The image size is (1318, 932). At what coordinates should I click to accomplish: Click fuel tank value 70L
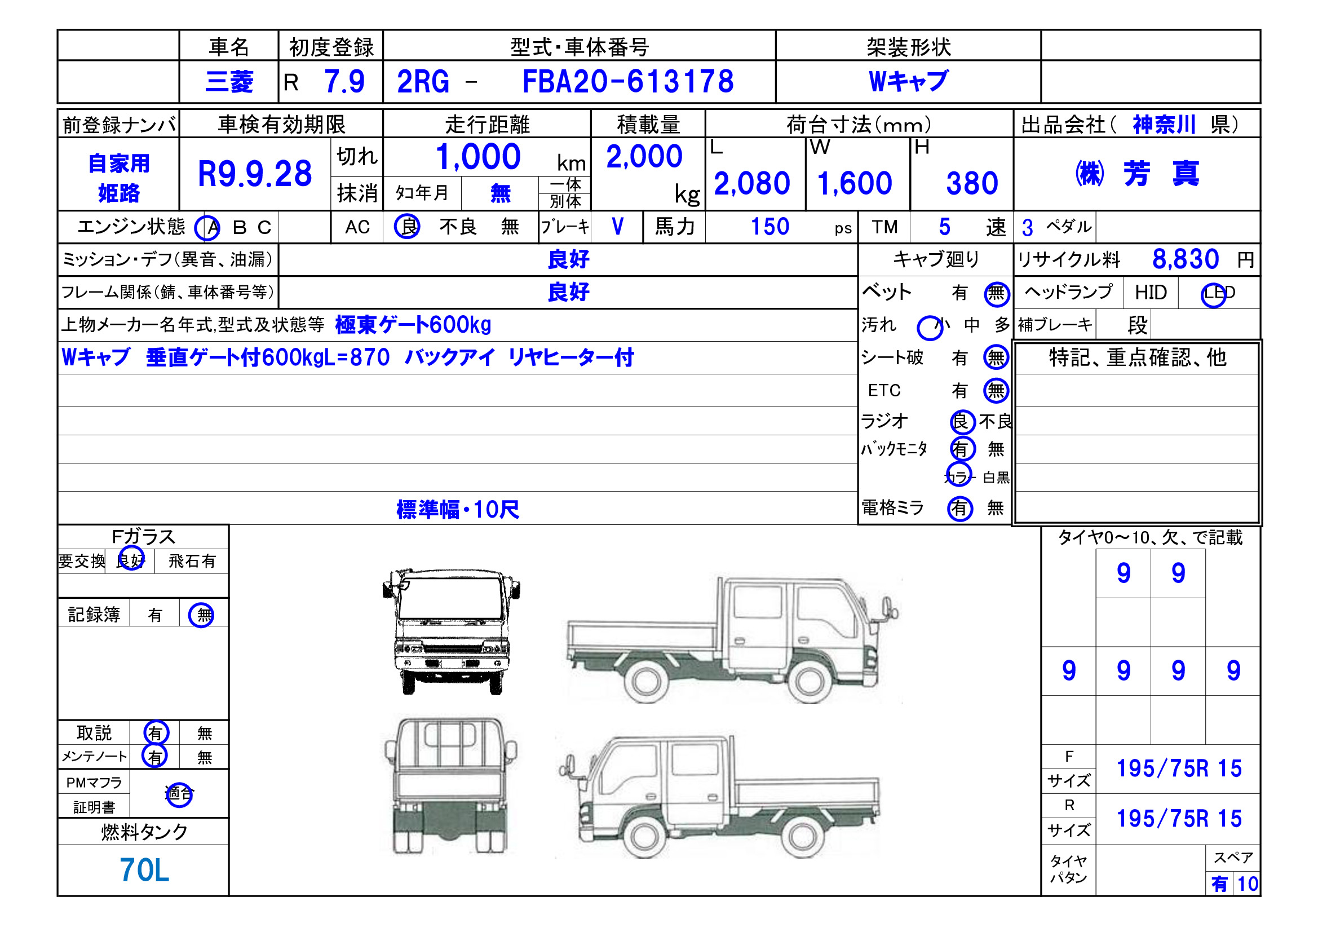tap(144, 871)
